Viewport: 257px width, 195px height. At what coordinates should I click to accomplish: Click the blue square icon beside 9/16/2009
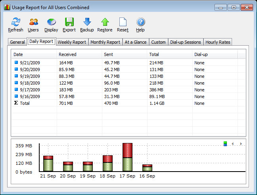tap(16, 96)
